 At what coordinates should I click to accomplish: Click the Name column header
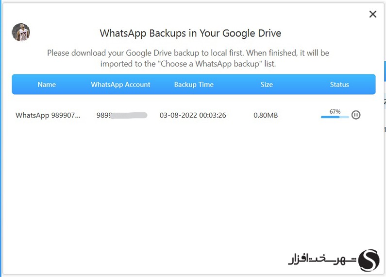[47, 85]
